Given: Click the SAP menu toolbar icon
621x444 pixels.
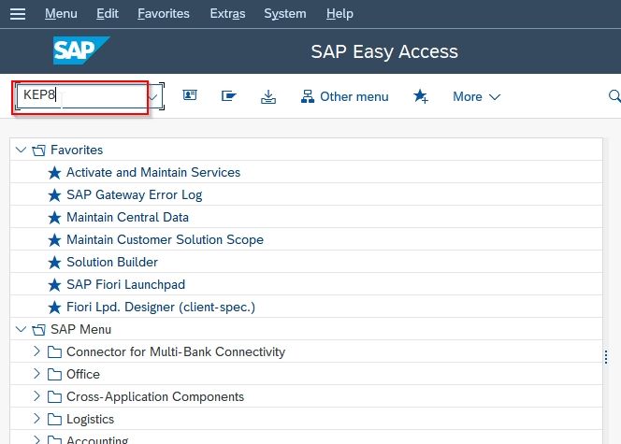Looking at the screenshot, I should point(228,95).
